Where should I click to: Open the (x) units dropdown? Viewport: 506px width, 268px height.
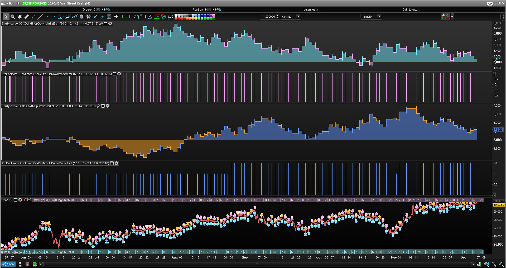pyautogui.click(x=298, y=17)
